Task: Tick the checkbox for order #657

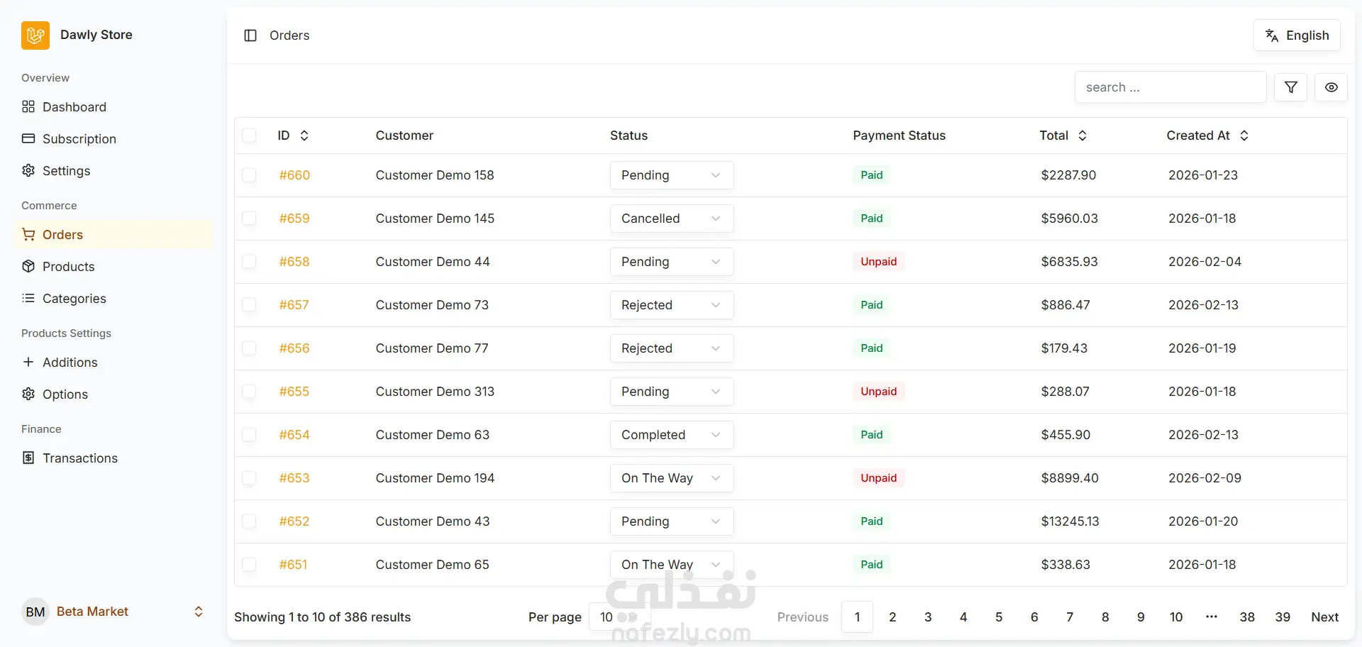Action: [249, 305]
